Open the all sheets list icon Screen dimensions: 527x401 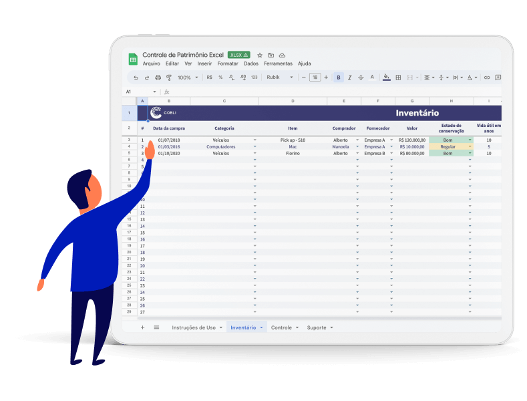(156, 327)
